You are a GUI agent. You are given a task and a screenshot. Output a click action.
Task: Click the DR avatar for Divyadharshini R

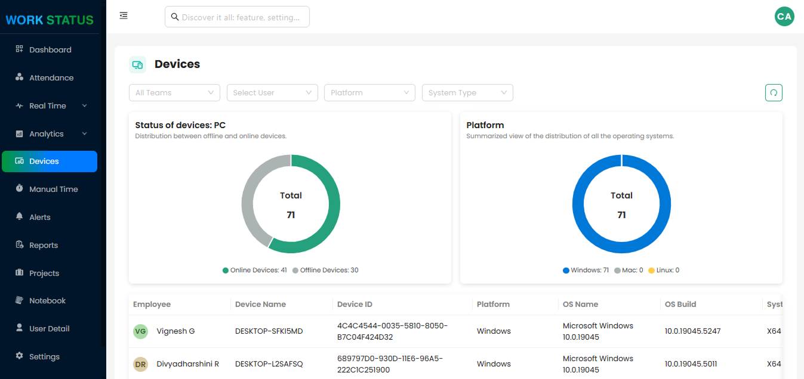140,364
